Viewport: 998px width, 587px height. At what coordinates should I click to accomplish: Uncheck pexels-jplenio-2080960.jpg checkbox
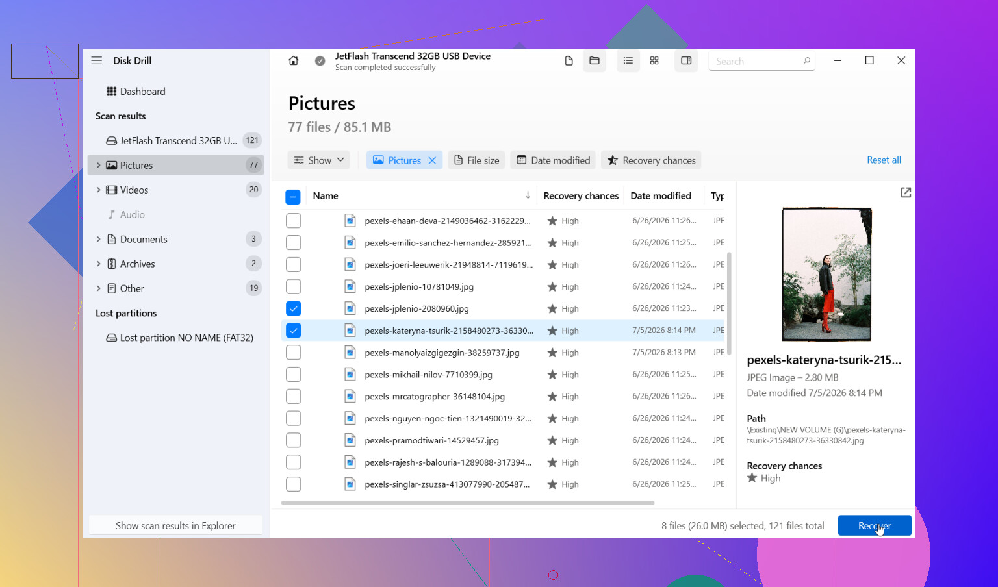point(294,308)
